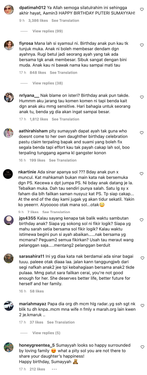Tap the heart beside nrlyana__ comment
The width and height of the screenshot is (147, 375).
coord(142,97)
